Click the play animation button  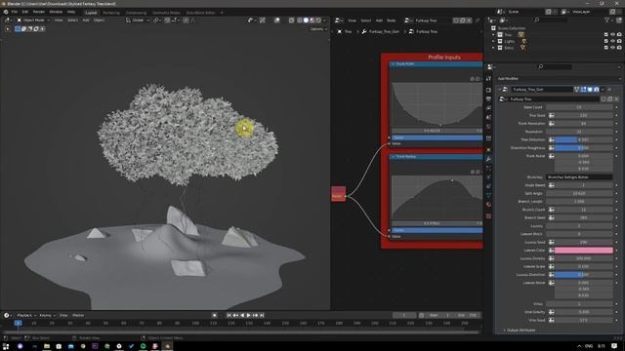[x=248, y=315]
